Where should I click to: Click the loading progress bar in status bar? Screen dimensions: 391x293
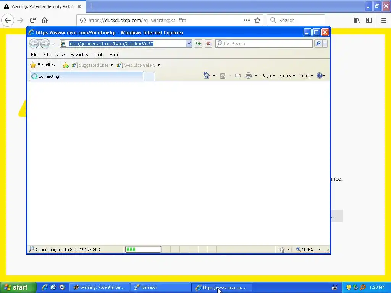tap(143, 249)
